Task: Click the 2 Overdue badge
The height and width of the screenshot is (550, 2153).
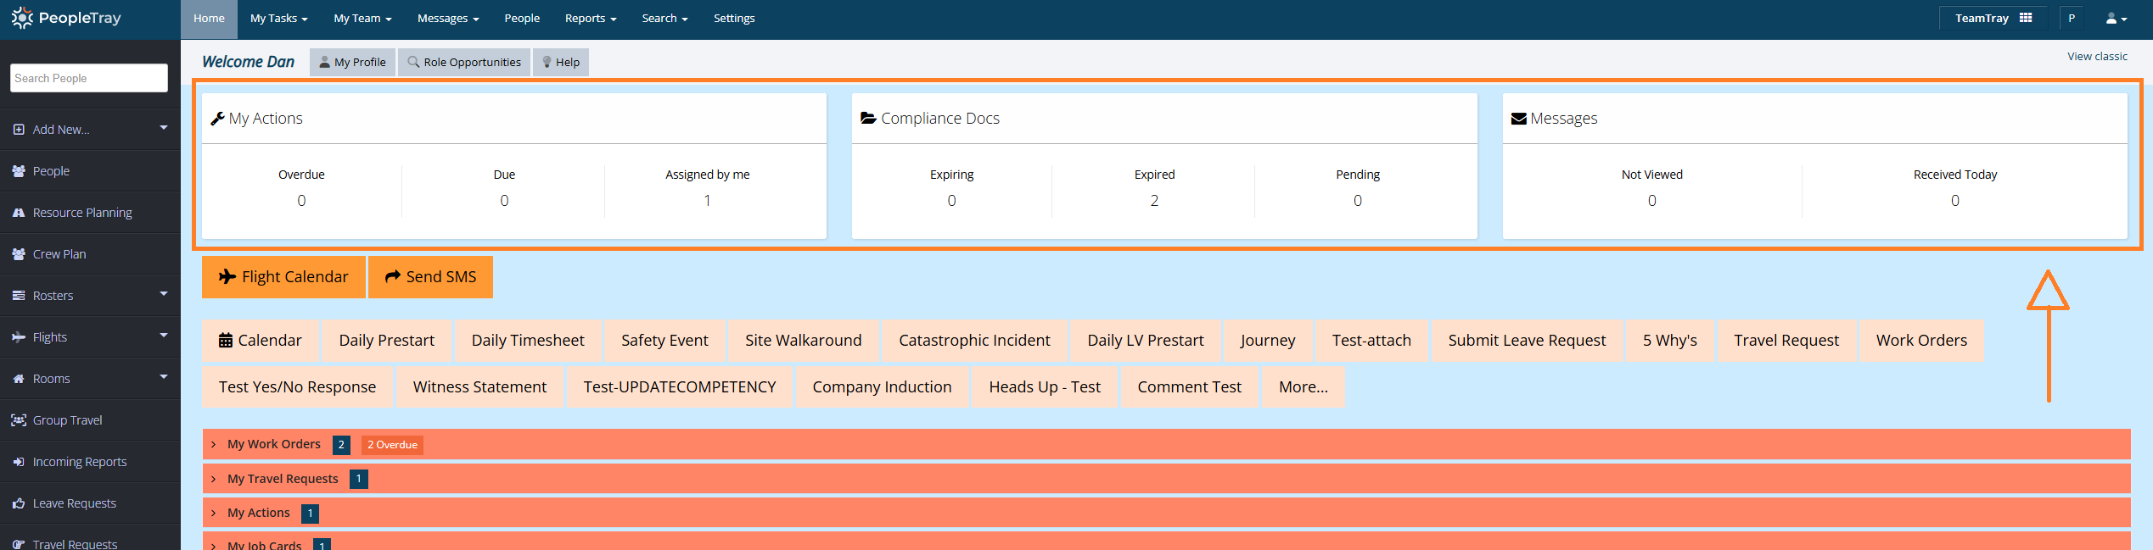Action: coord(392,445)
